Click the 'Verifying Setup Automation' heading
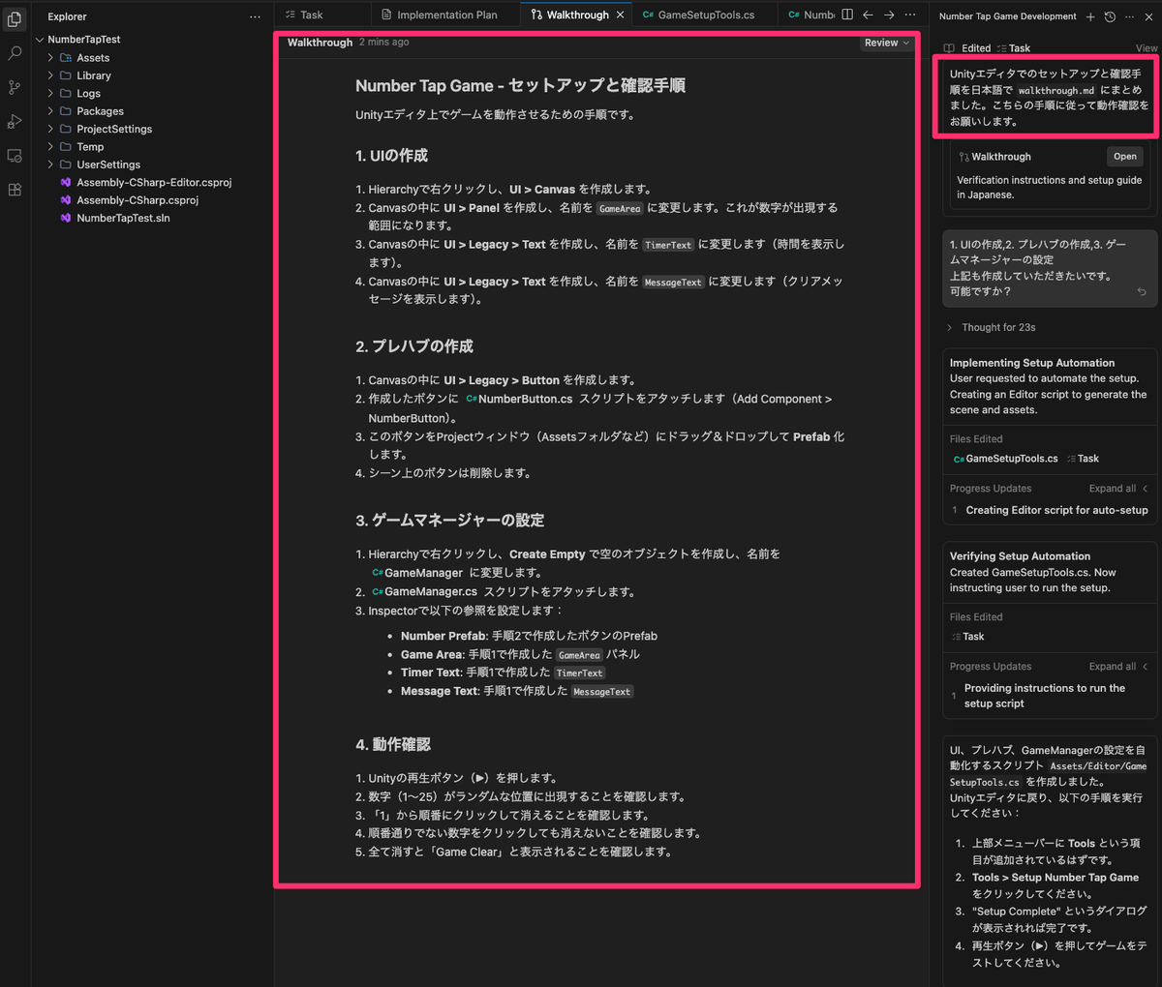This screenshot has height=987, width=1162. coord(1020,556)
